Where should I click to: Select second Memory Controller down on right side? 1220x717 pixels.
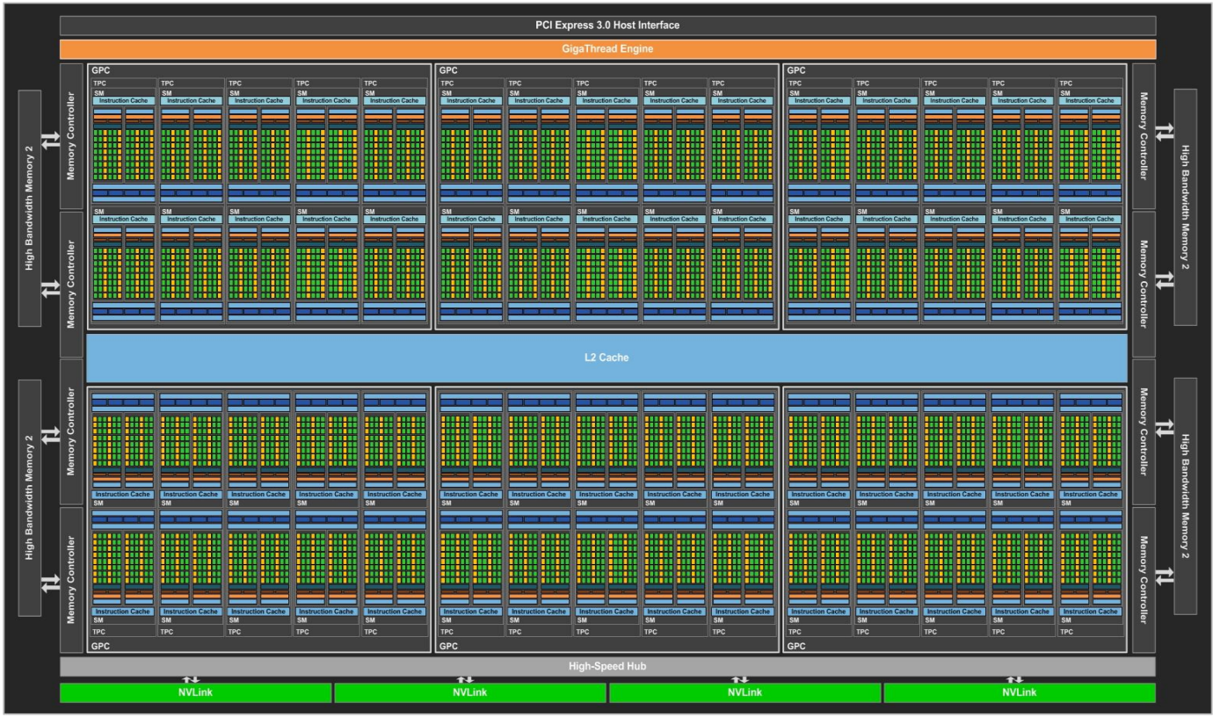tap(1144, 283)
